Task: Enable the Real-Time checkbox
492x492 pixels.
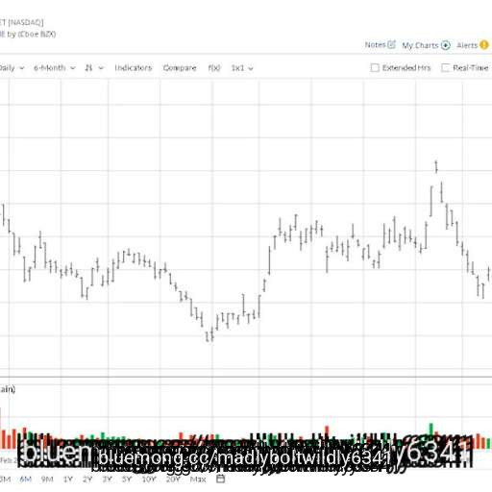Action: click(x=445, y=67)
